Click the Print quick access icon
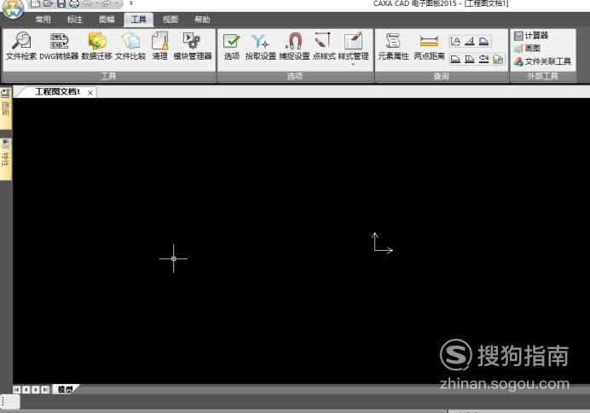The image size is (590, 413). pyautogui.click(x=74, y=3)
